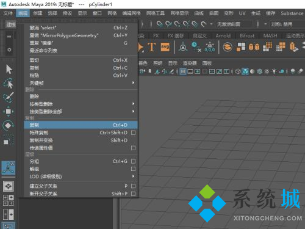Screen dimensions: 305x229
Task: Click the make live magnet icon
Action: click(x=204, y=24)
